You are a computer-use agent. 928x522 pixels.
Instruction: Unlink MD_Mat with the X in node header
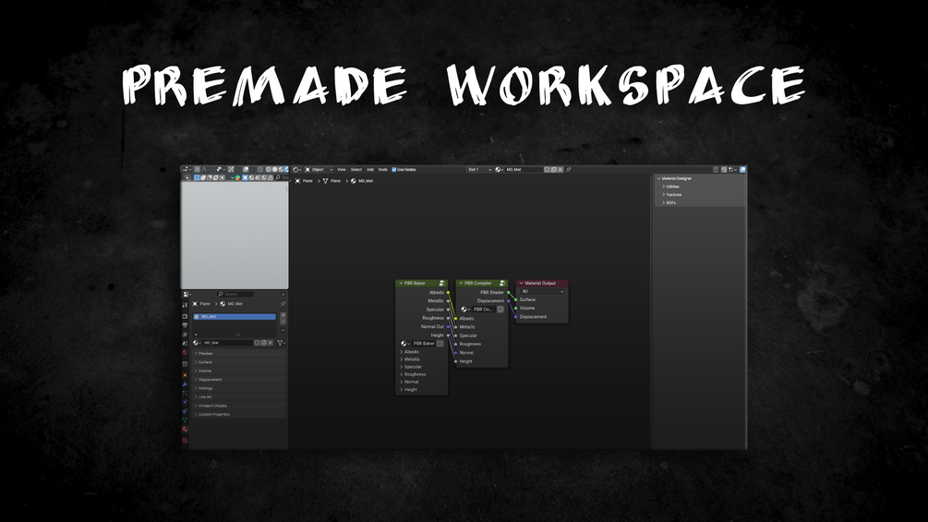tap(560, 170)
